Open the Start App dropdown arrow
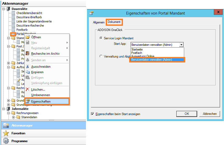Viewport: 224px width, 145px height. [181, 45]
